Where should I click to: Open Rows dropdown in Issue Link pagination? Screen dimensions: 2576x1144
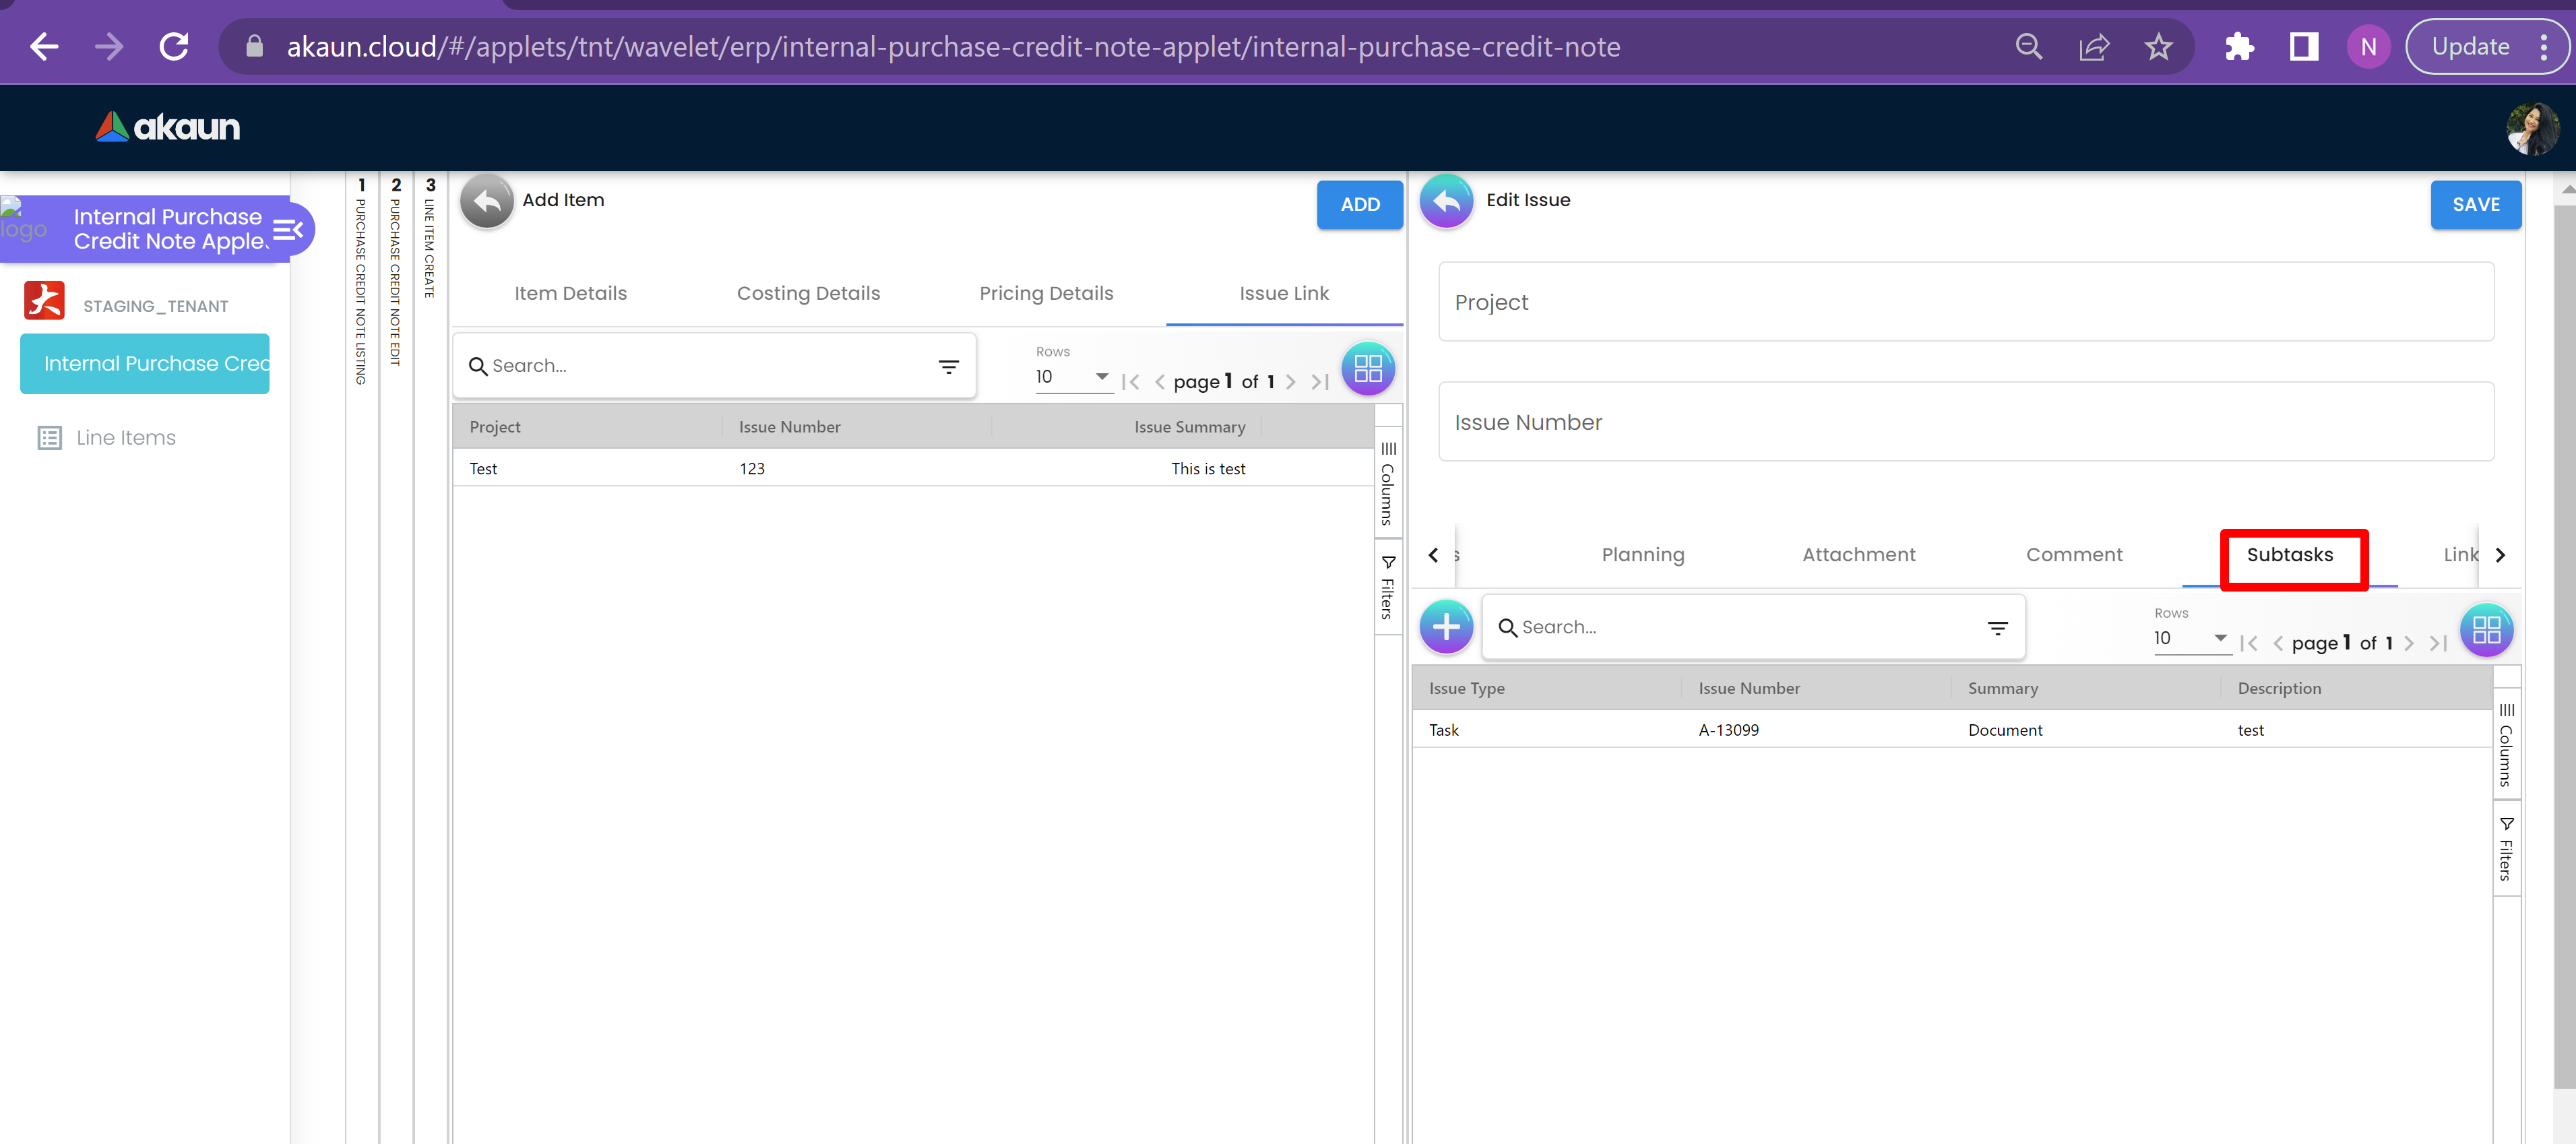tap(1073, 377)
